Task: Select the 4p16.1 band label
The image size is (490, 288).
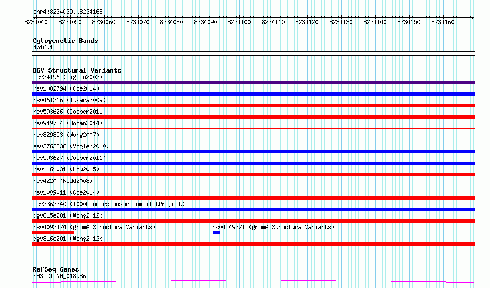Action: point(43,47)
